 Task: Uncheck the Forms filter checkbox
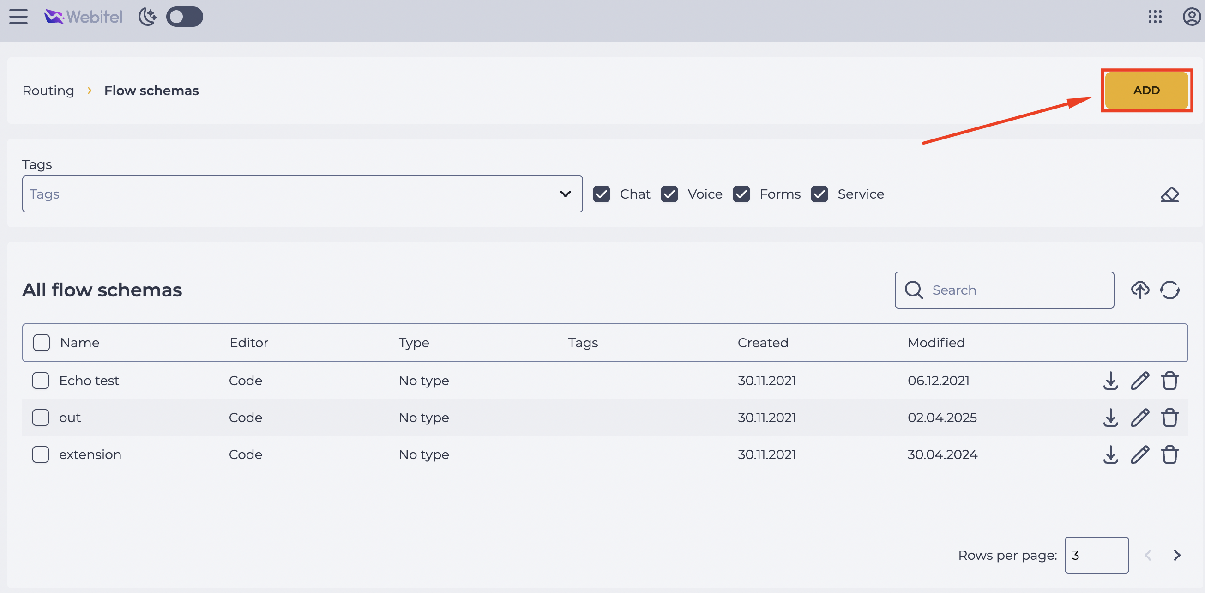pyautogui.click(x=741, y=194)
